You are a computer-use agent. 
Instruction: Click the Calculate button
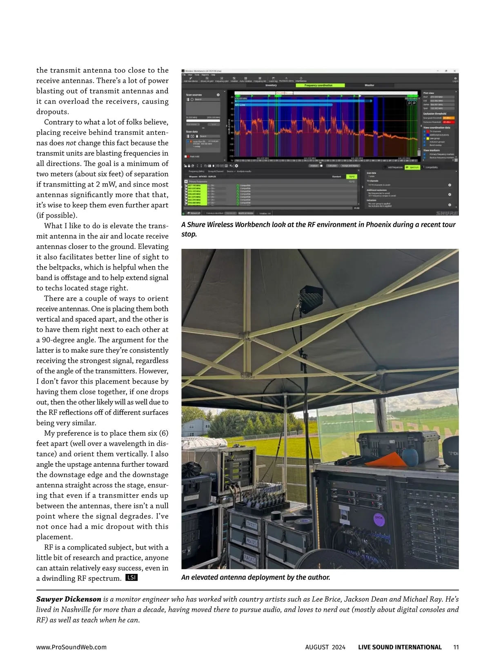click(332, 166)
